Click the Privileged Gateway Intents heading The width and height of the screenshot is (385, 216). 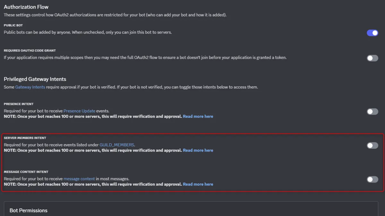tap(35, 79)
